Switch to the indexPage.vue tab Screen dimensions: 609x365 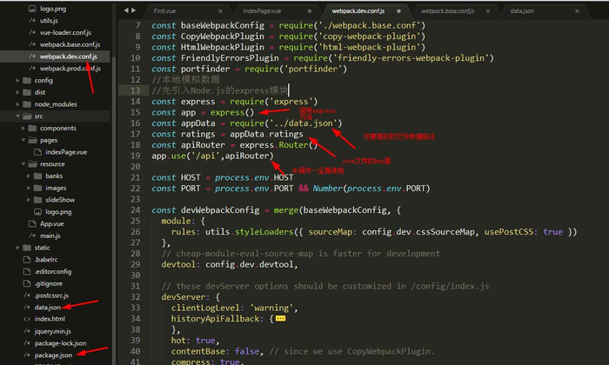tap(262, 11)
